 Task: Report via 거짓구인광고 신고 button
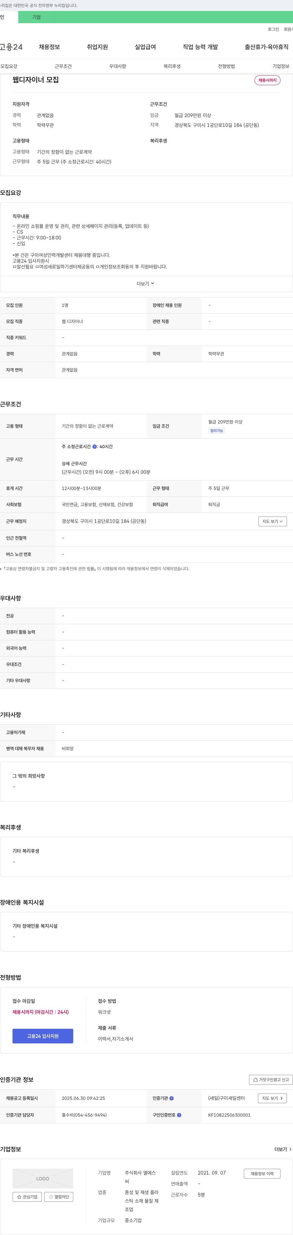[271, 1080]
